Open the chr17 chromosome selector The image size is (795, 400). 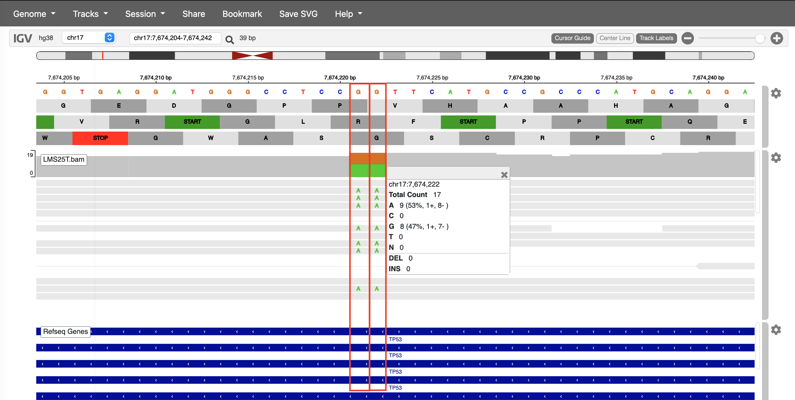pos(89,38)
